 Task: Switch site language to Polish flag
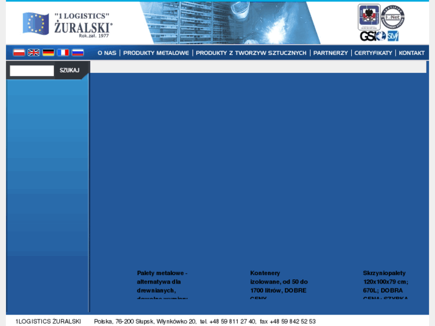19,53
